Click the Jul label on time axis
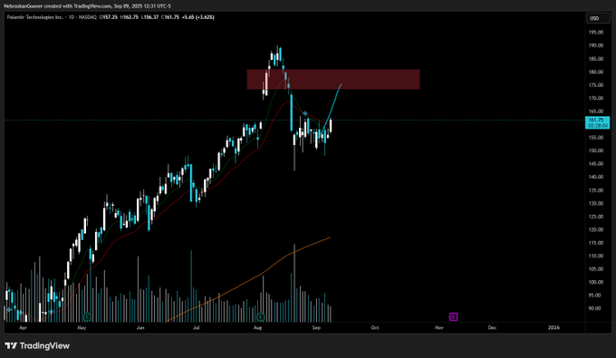 click(196, 328)
